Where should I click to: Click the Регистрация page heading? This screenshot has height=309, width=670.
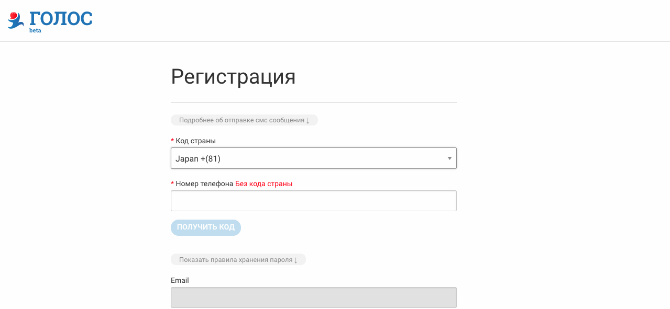[233, 77]
